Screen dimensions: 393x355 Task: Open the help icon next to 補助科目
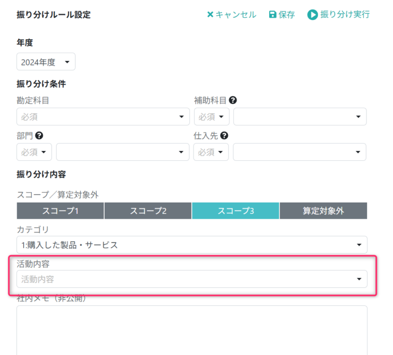(x=233, y=100)
